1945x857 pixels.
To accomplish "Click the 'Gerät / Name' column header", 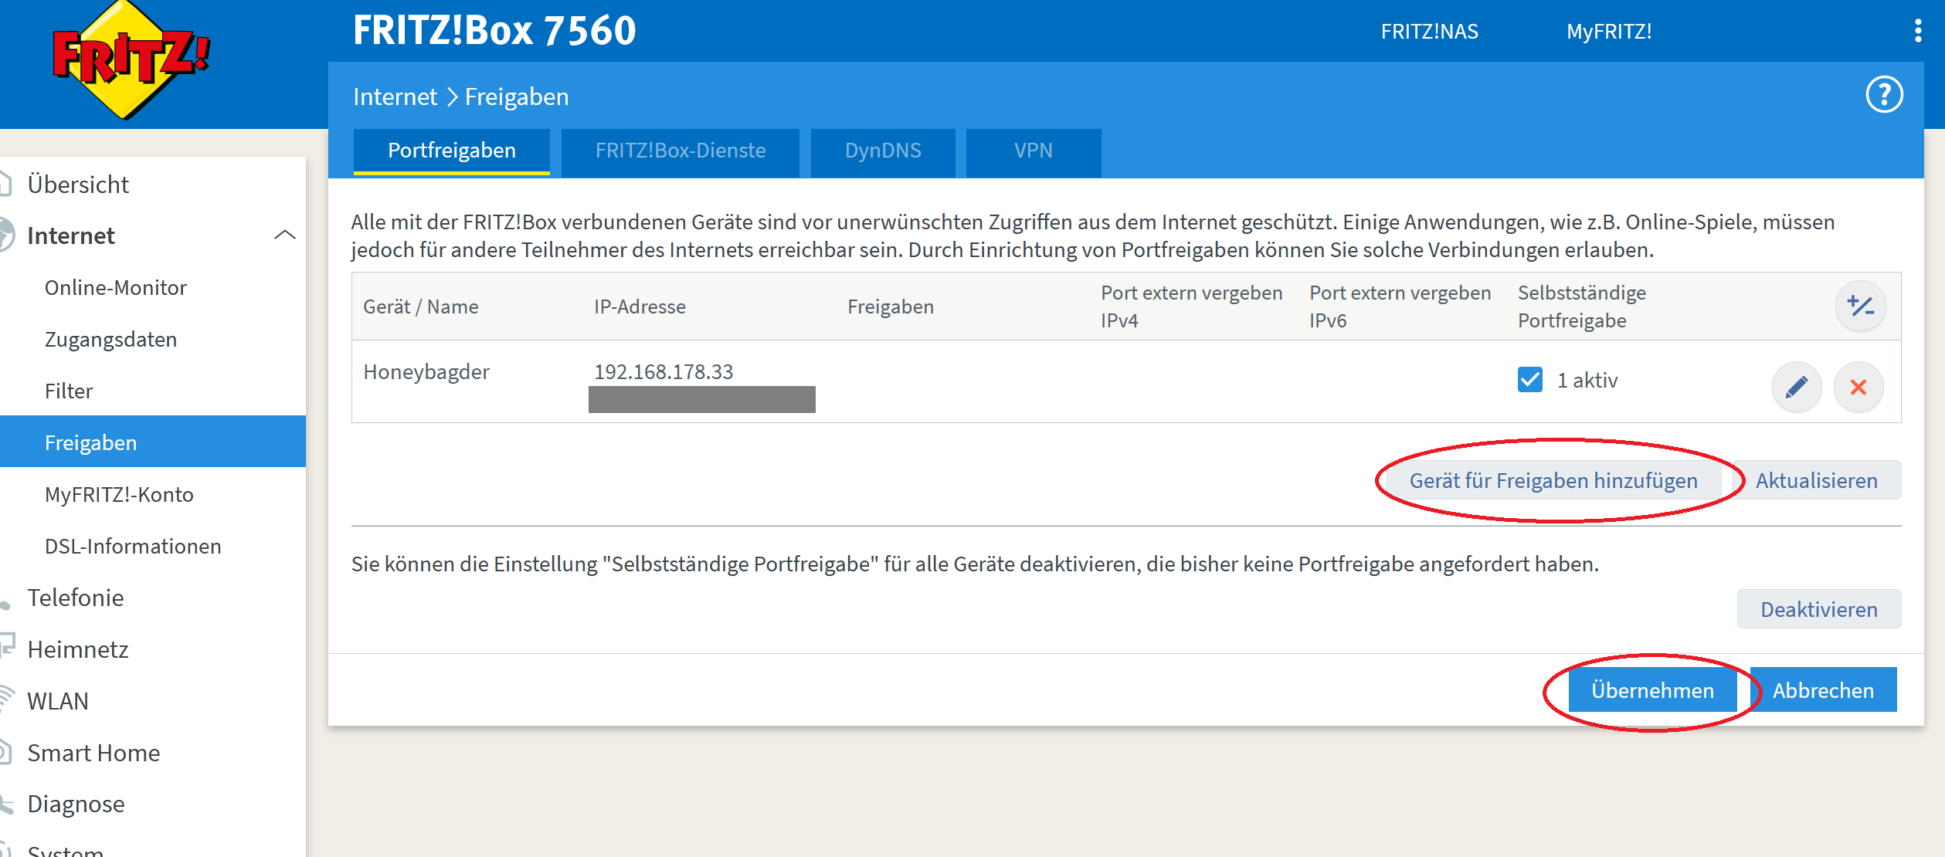I will 420,307.
